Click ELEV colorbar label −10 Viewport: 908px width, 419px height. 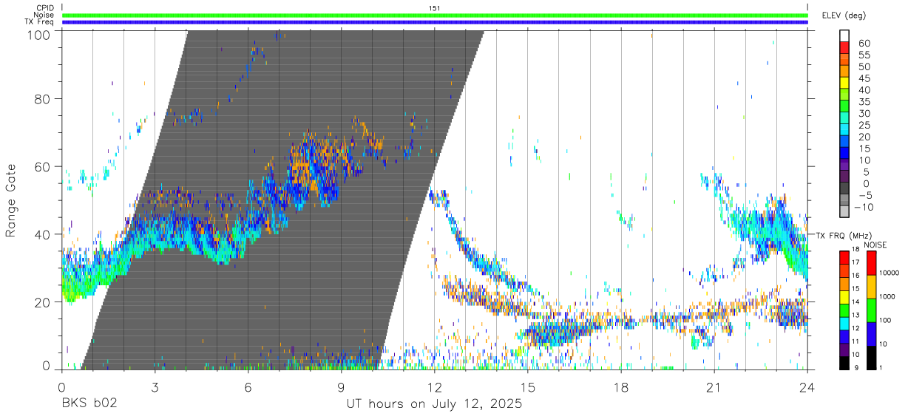click(x=864, y=208)
